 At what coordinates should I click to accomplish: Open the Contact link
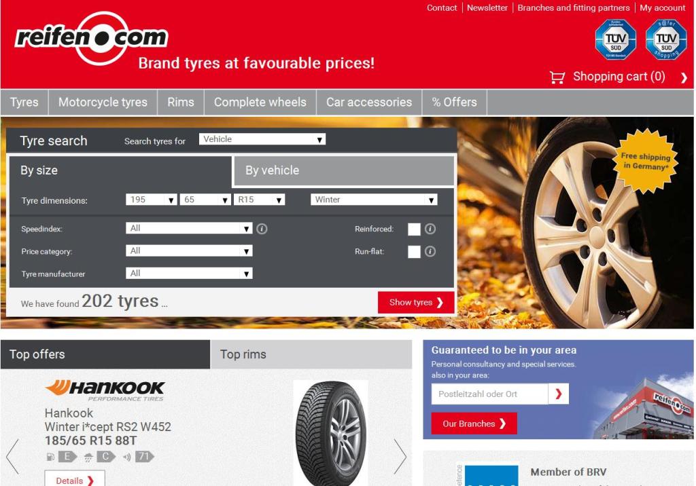442,8
